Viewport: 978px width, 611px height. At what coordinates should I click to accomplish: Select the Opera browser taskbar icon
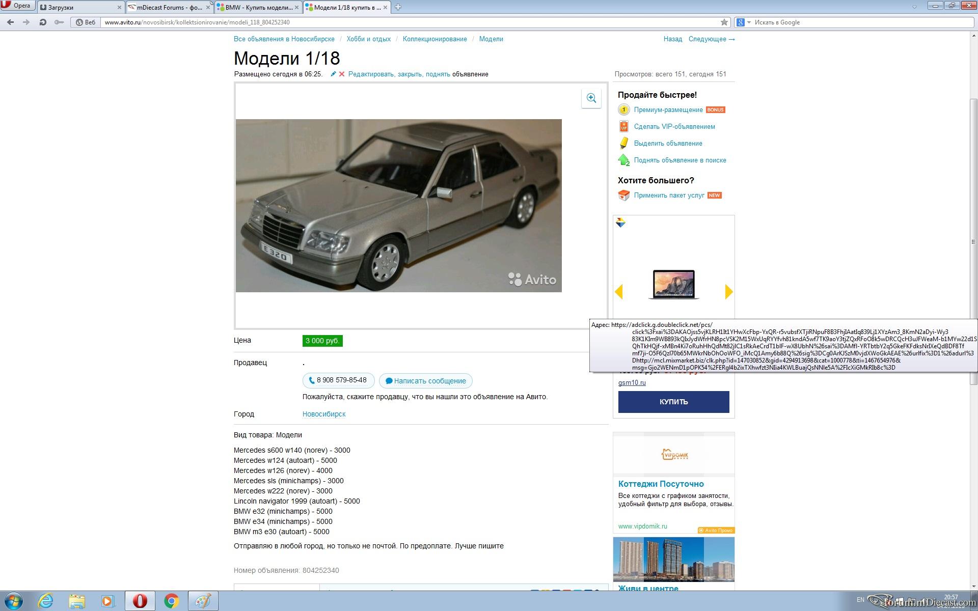coord(140,601)
